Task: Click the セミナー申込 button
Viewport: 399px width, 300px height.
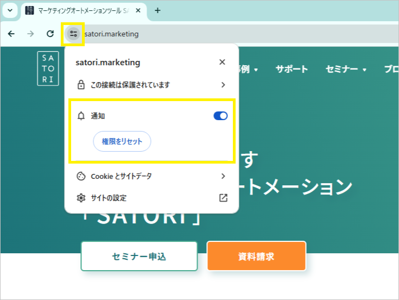Action: pyautogui.click(x=139, y=256)
